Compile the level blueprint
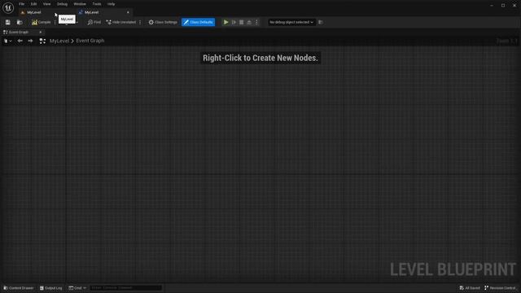 click(42, 22)
